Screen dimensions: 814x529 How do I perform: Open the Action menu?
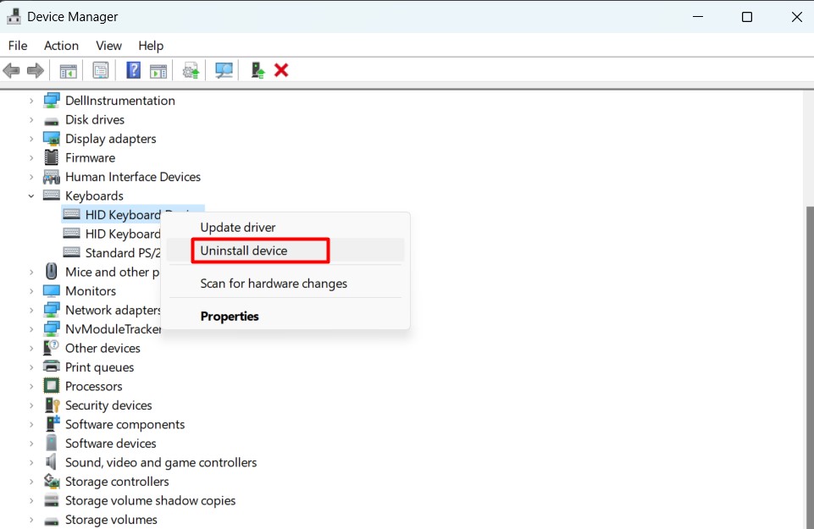(x=61, y=46)
